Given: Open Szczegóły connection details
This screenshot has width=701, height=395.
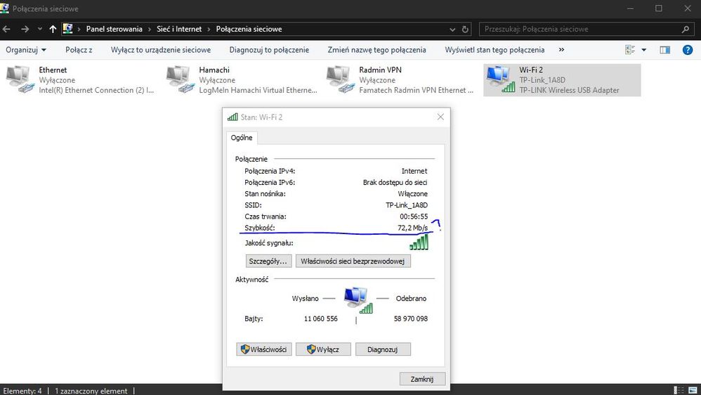Looking at the screenshot, I should pos(268,261).
